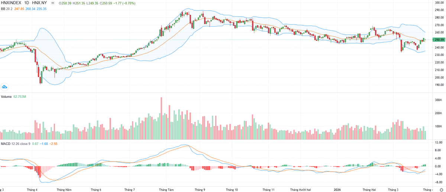Open the Volume indicator legend
The width and height of the screenshot is (446, 192).
click(x=6, y=97)
